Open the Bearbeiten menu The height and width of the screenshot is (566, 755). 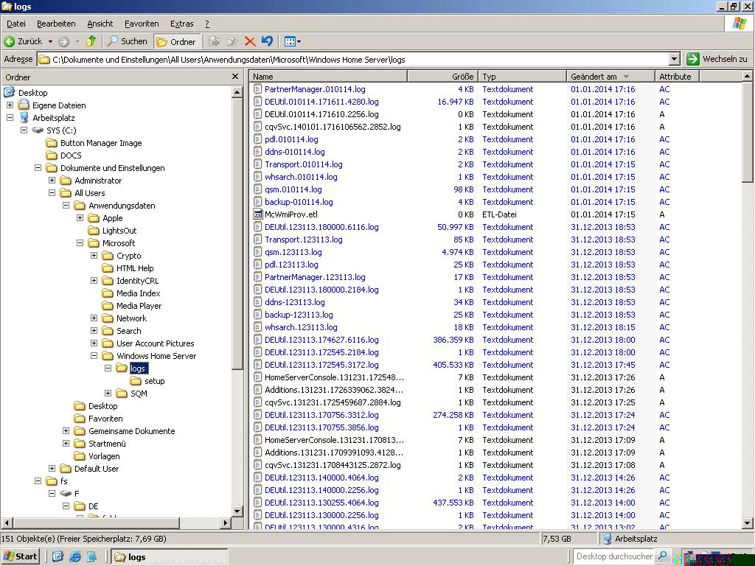[56, 24]
